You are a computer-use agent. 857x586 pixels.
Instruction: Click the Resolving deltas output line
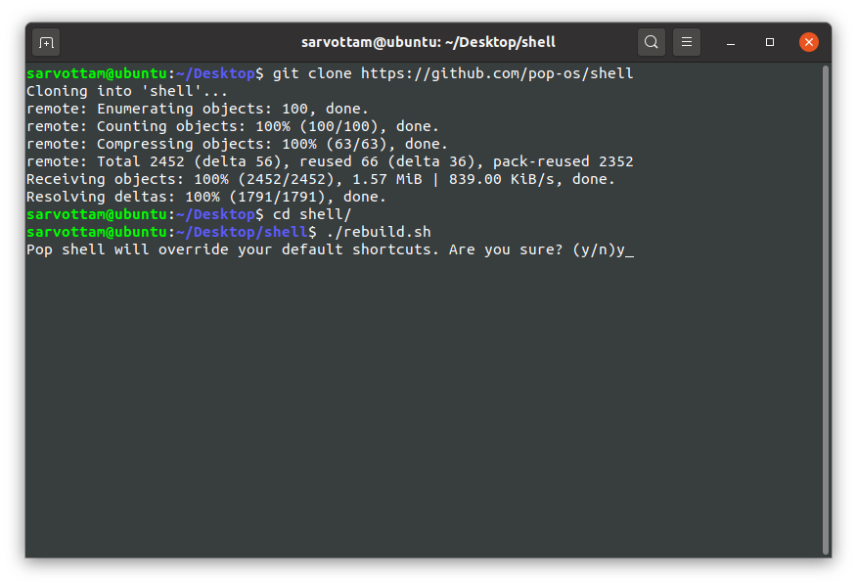click(x=206, y=197)
